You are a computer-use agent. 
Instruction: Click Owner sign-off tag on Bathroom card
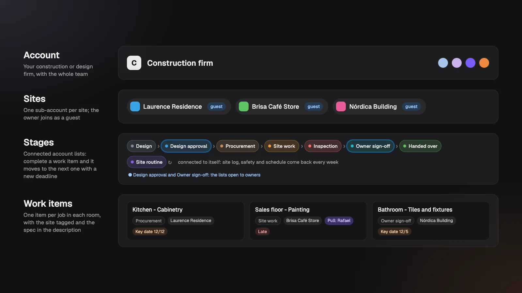pos(396,221)
